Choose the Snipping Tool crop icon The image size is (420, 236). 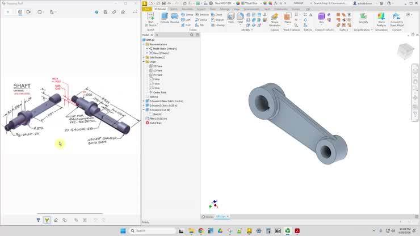[x=76, y=220]
